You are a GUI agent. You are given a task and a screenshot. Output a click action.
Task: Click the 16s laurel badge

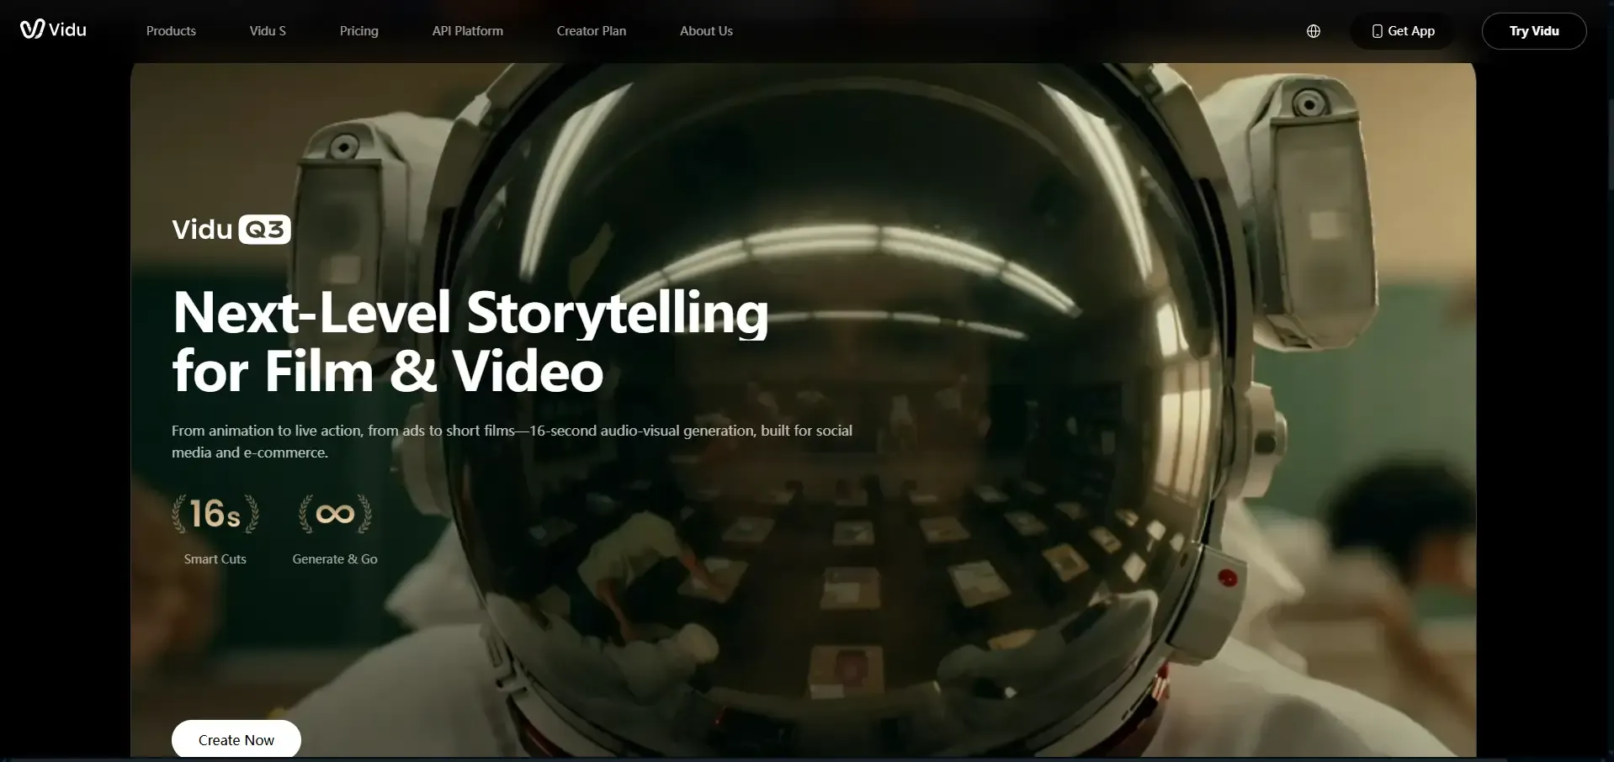coord(215,514)
